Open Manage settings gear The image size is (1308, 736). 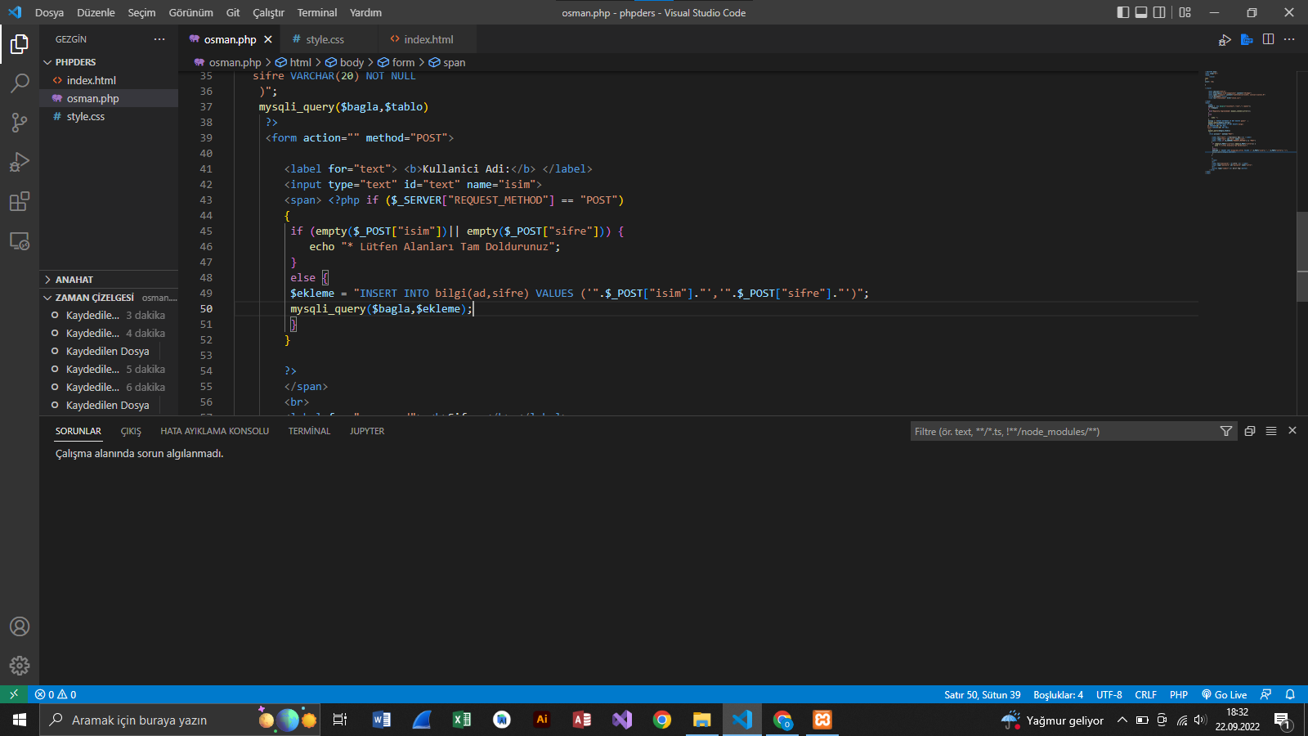tap(20, 666)
